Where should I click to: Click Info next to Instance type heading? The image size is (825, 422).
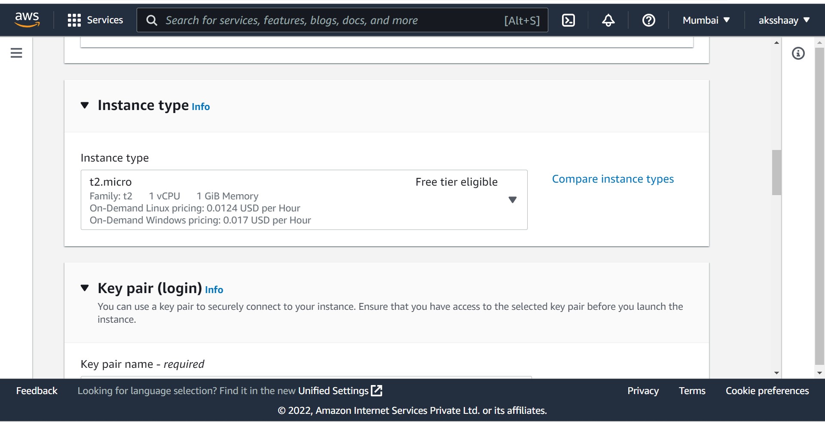click(x=200, y=107)
